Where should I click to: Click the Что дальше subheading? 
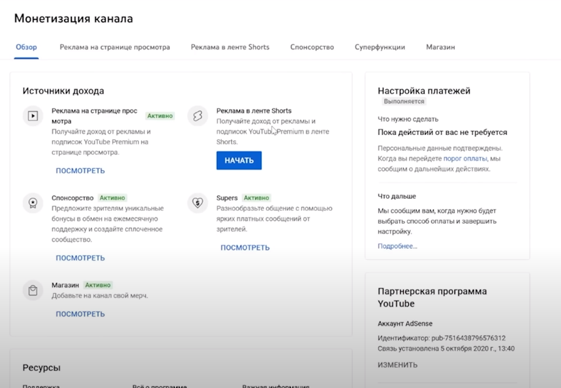[x=396, y=196]
